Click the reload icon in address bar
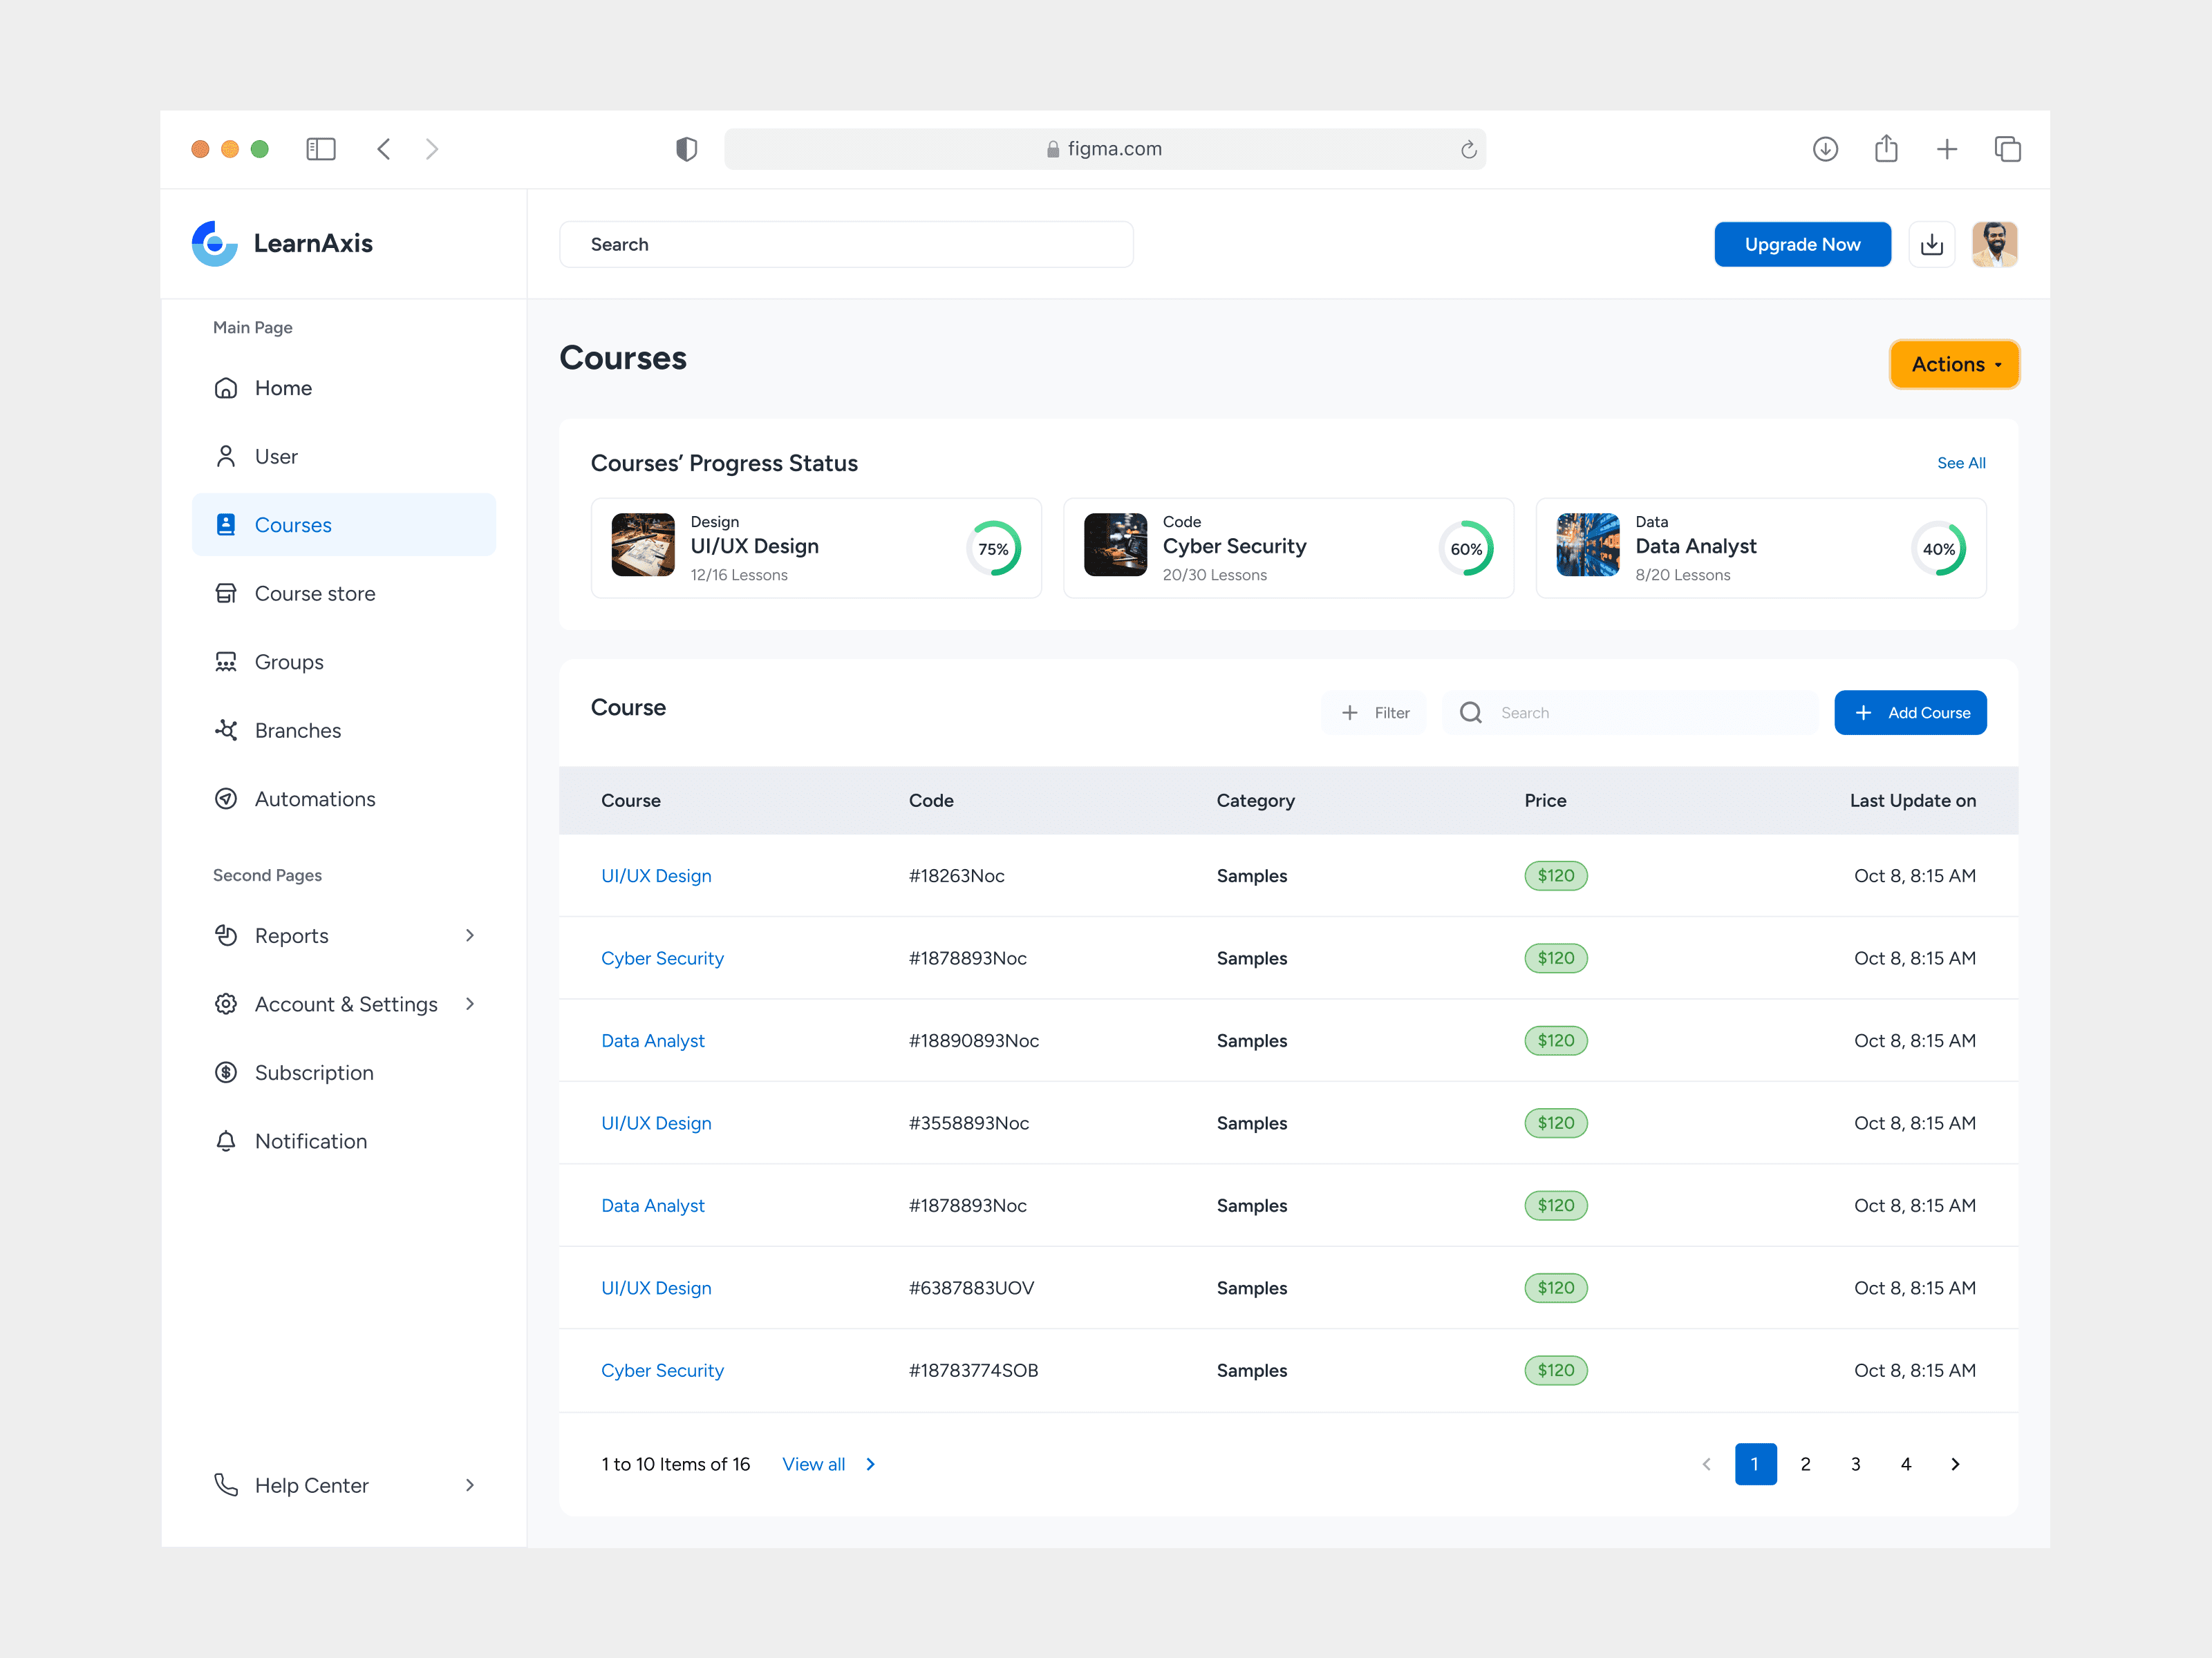Viewport: 2212px width, 1658px height. pos(1468,149)
